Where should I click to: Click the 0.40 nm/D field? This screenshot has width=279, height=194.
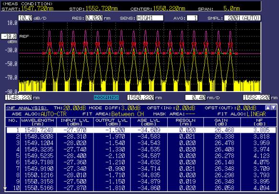point(196,97)
